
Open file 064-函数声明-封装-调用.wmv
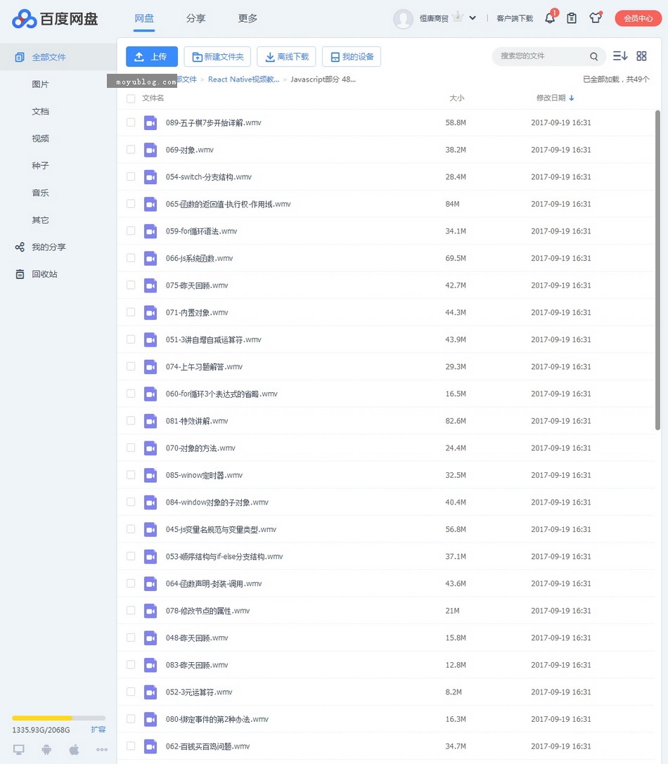click(214, 584)
